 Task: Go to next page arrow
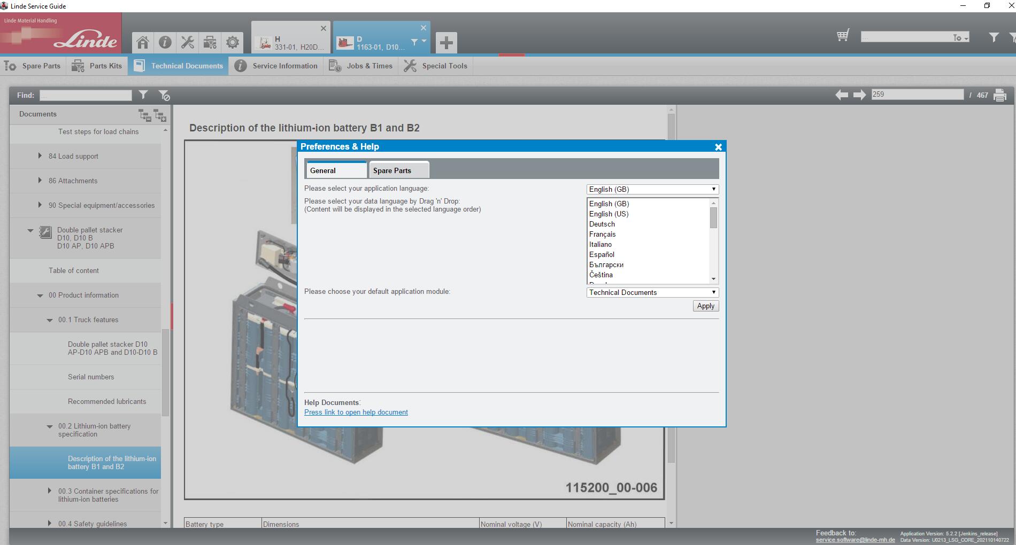pyautogui.click(x=859, y=95)
